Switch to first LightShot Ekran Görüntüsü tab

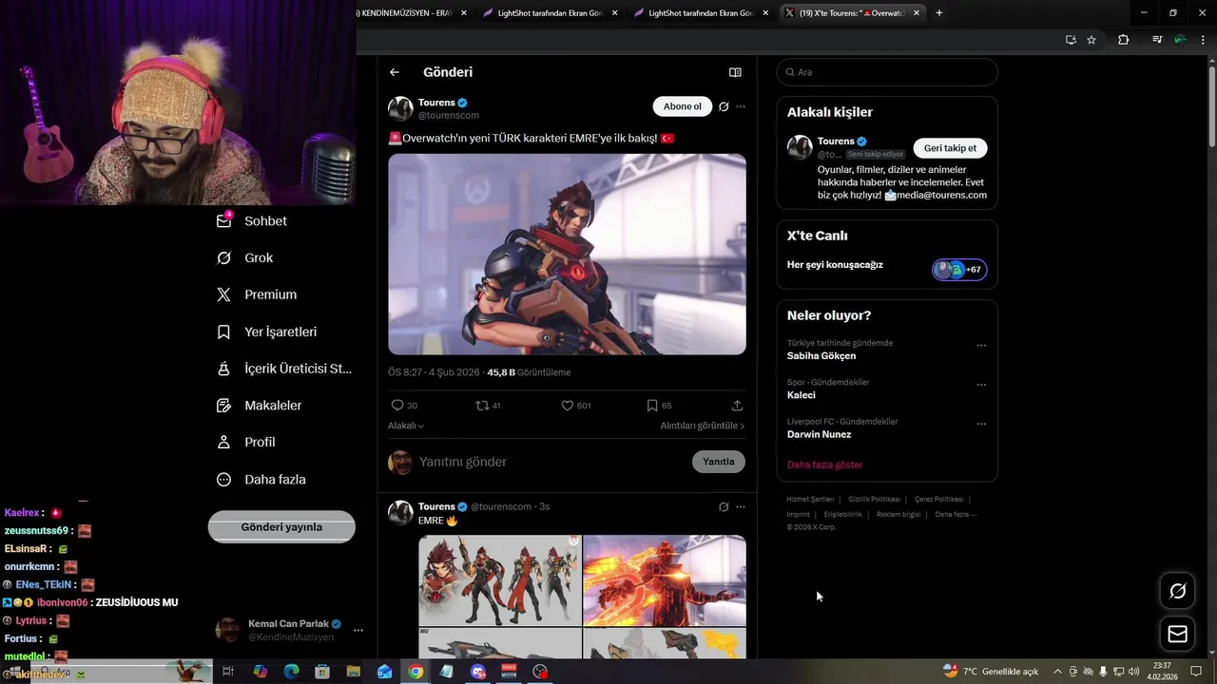(x=550, y=13)
